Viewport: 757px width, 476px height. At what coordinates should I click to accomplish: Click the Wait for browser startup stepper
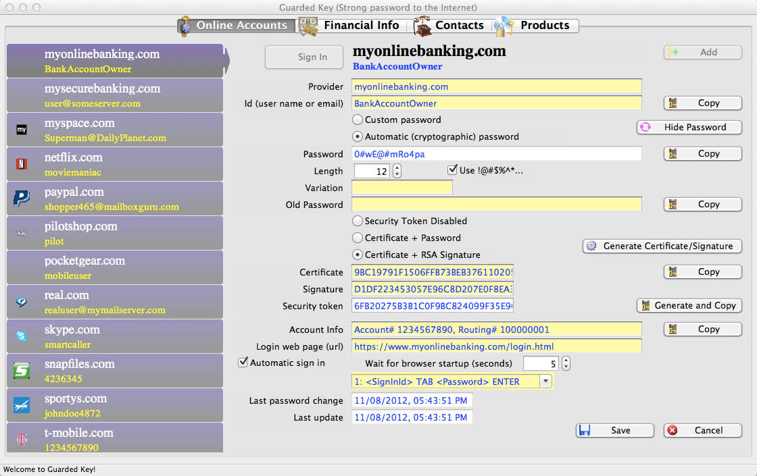click(566, 363)
